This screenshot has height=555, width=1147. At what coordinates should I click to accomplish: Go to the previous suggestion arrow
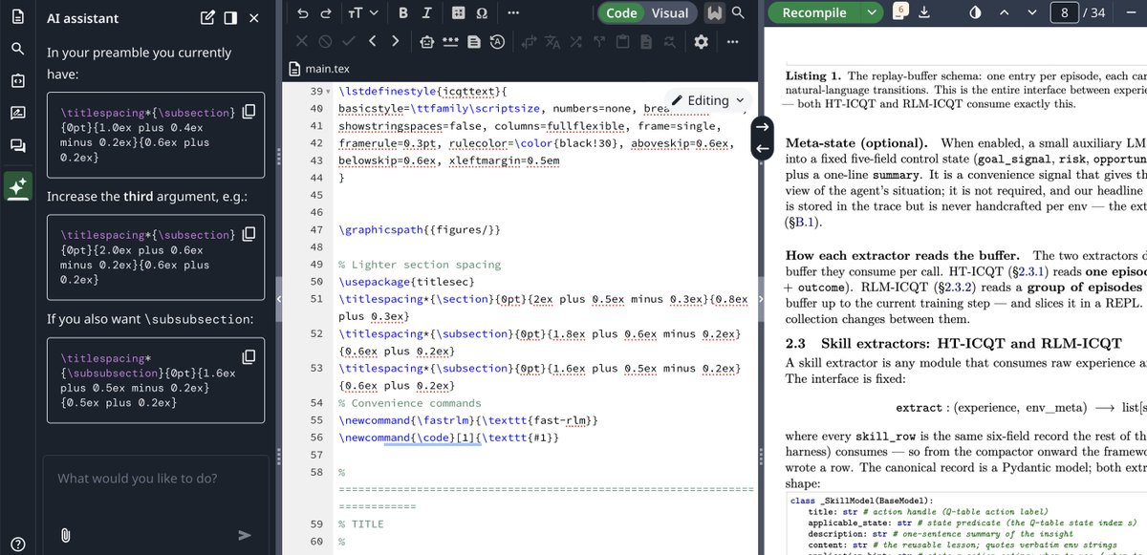(x=372, y=41)
